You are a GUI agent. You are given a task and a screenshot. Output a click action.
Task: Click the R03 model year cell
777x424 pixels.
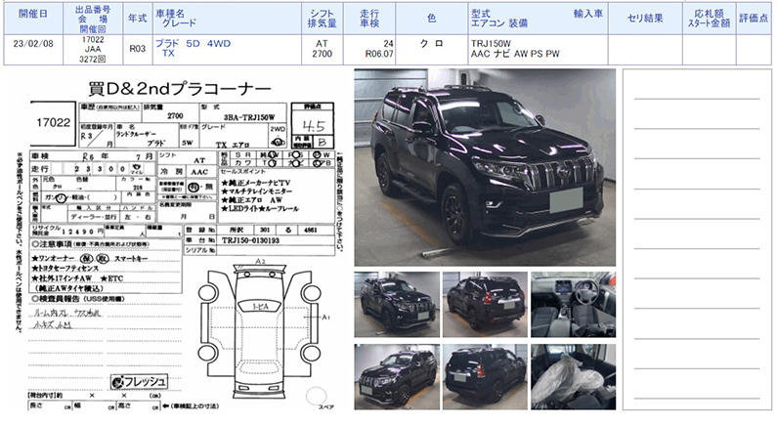[137, 49]
